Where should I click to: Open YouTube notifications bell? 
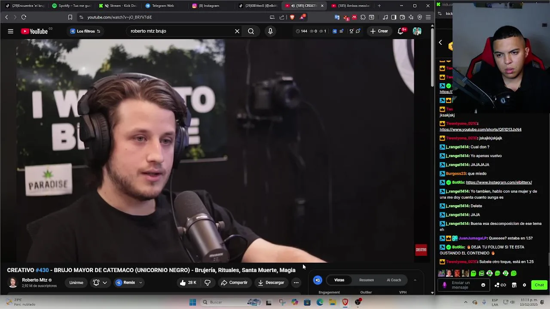(401, 31)
